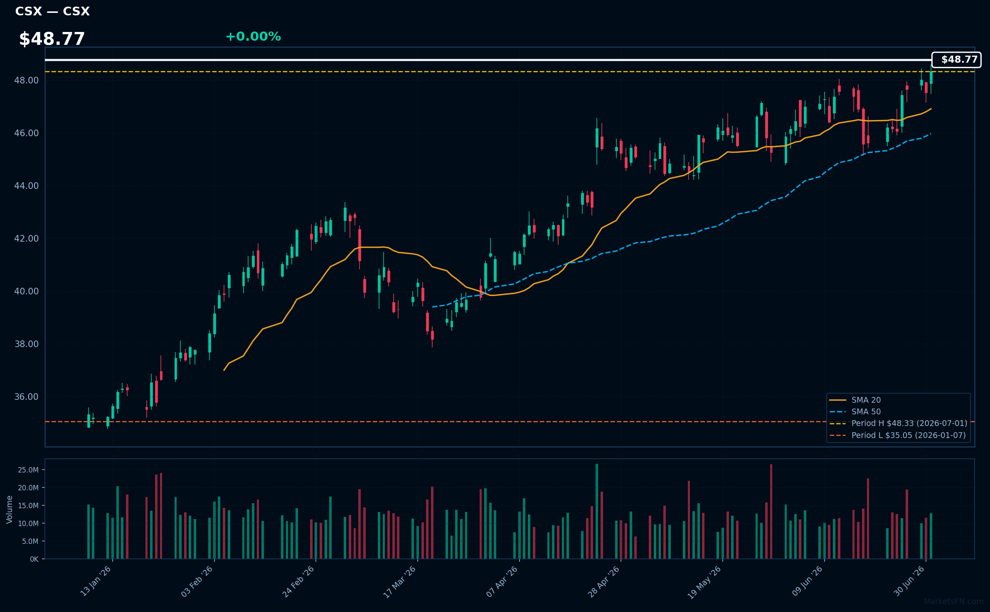The width and height of the screenshot is (990, 612).
Task: Click the 44.00 price axis label
Action: click(x=26, y=186)
